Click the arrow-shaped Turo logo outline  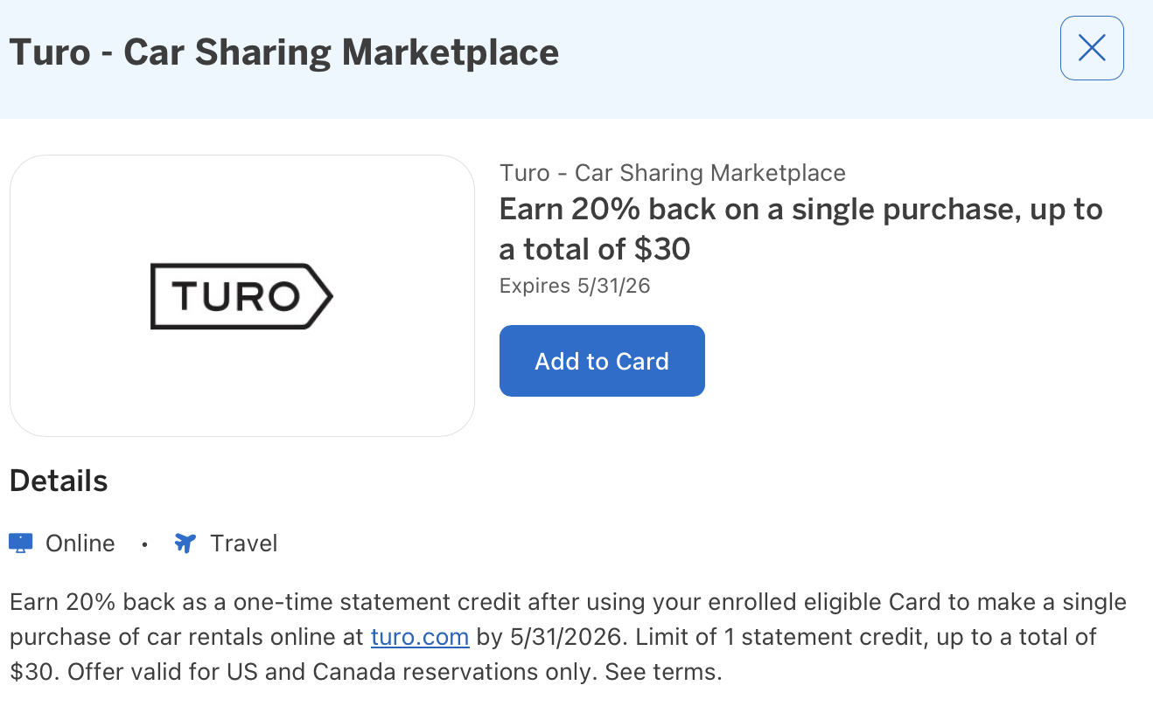click(x=242, y=296)
